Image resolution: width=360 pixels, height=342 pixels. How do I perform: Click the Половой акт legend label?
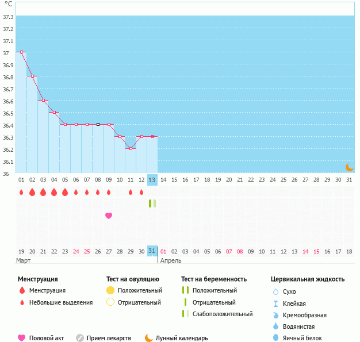(x=48, y=338)
